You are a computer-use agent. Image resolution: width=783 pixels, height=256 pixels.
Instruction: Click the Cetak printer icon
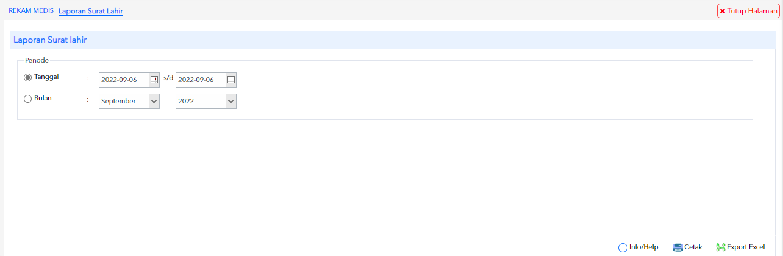coord(678,247)
